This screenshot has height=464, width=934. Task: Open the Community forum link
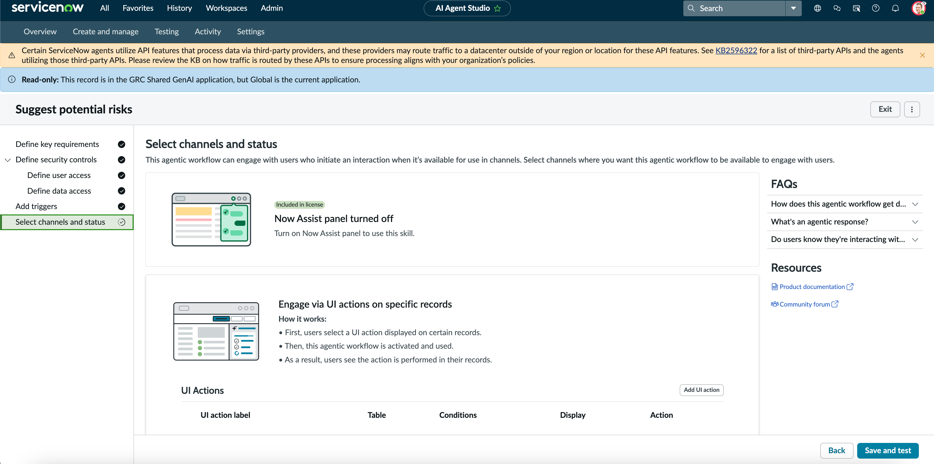coord(804,304)
